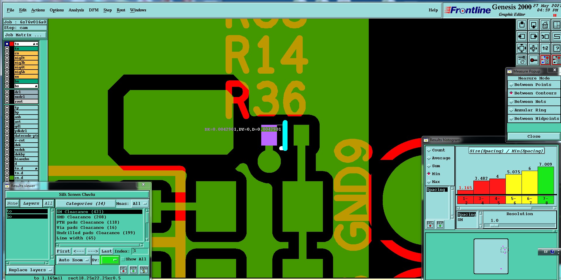Click the zoom out arrows-outward icon
The image size is (561, 280).
click(x=534, y=48)
